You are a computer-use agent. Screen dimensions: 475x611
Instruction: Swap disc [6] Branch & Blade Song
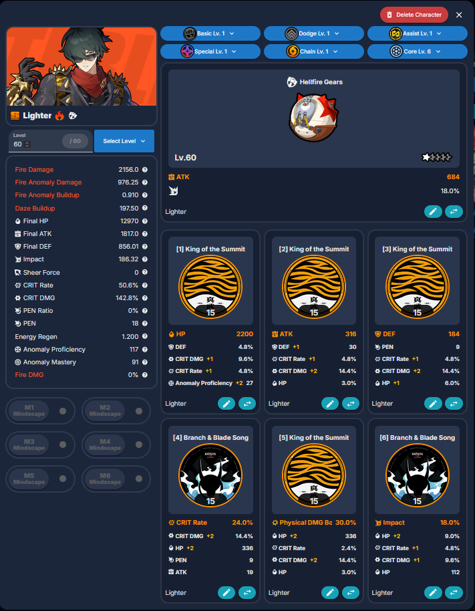point(454,593)
